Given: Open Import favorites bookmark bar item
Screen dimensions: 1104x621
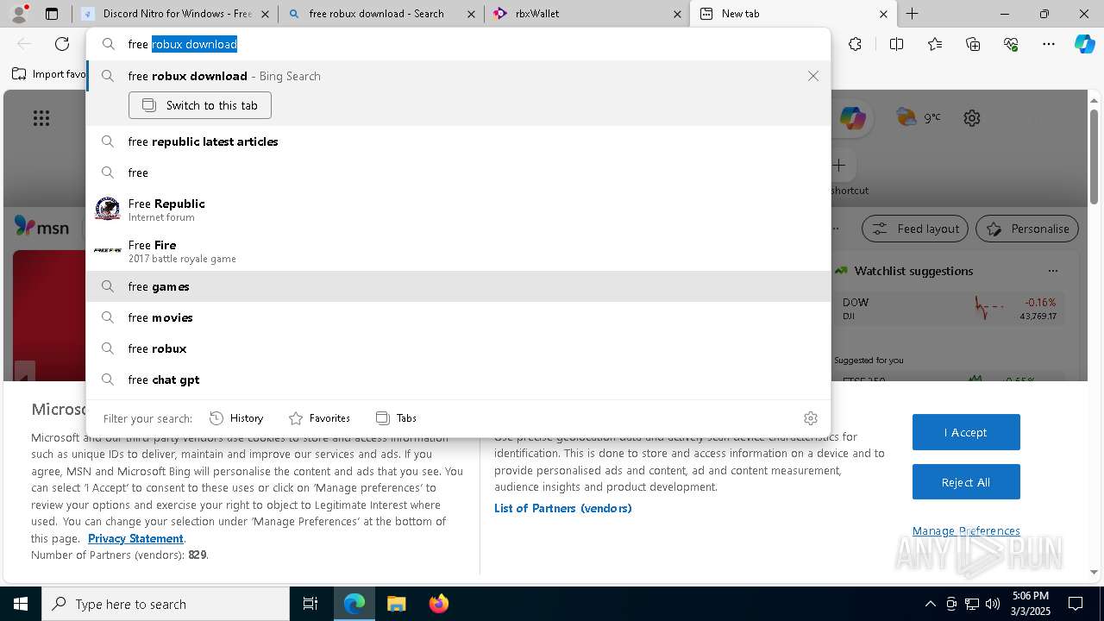Looking at the screenshot, I should coord(49,74).
